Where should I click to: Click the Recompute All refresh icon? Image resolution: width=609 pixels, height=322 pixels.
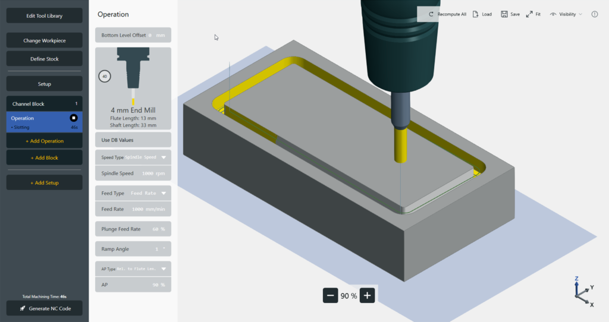click(x=431, y=14)
